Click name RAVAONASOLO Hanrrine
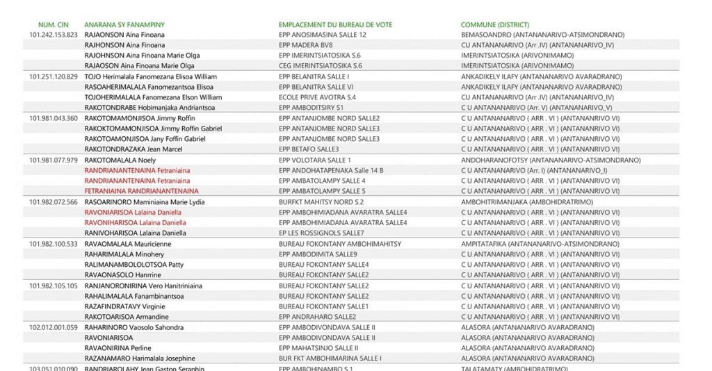 click(x=122, y=275)
